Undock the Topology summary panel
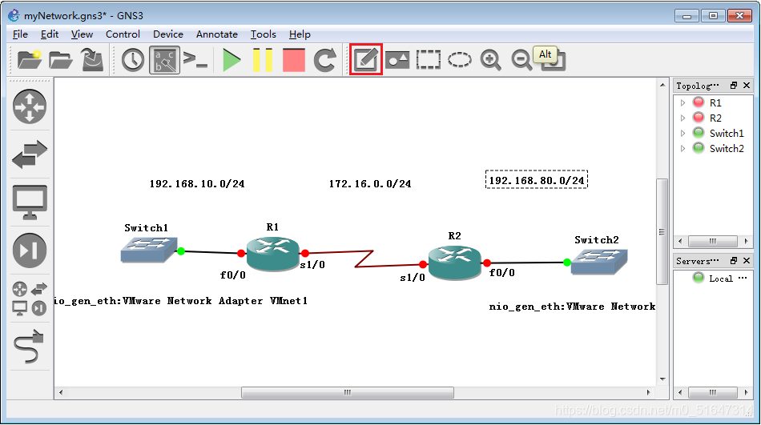 tap(733, 86)
